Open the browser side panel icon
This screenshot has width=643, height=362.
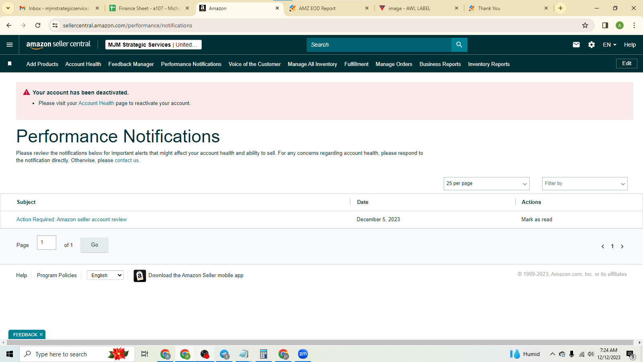click(x=605, y=25)
